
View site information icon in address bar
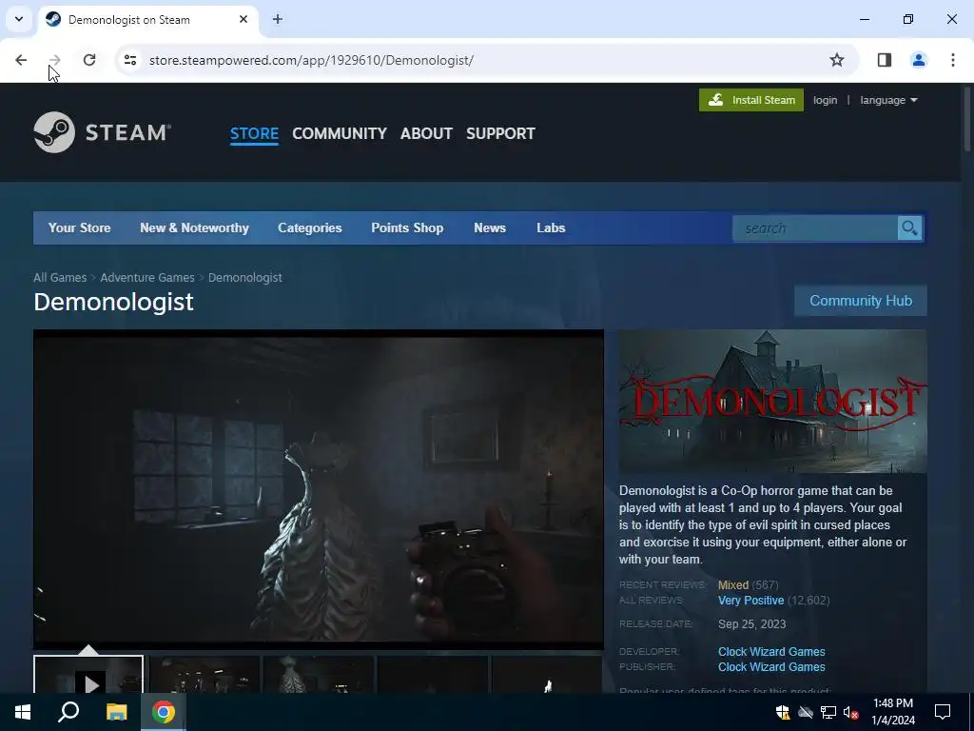point(129,60)
